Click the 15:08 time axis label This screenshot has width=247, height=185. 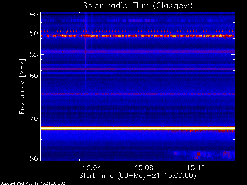pyautogui.click(x=144, y=168)
